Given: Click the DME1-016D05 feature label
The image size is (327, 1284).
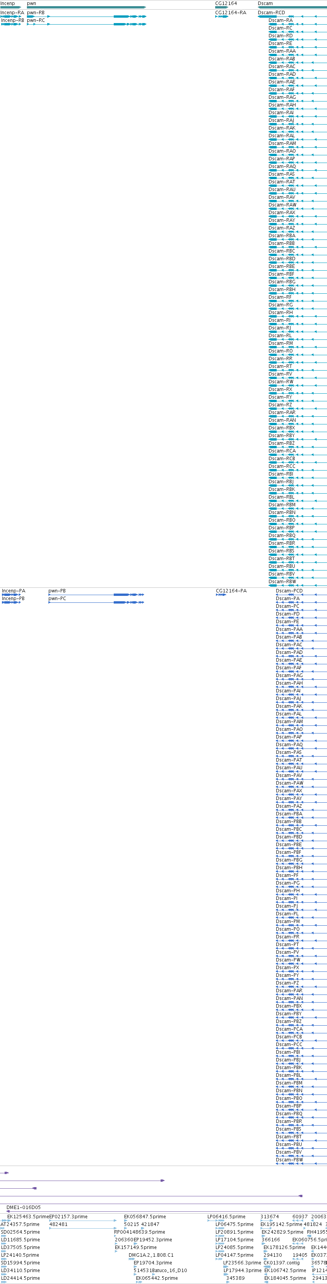Looking at the screenshot, I should (23, 1208).
